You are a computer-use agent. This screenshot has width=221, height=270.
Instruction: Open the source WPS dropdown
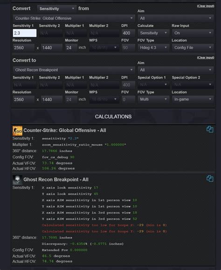click(104, 48)
